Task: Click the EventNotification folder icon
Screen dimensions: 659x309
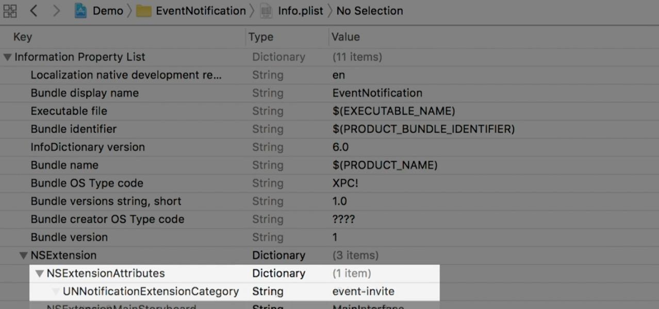Action: (144, 11)
